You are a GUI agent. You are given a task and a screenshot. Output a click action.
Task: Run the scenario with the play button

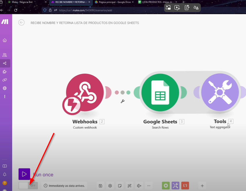(x=24, y=174)
